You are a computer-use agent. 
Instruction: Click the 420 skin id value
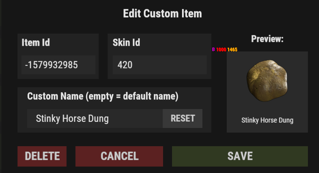click(125, 65)
